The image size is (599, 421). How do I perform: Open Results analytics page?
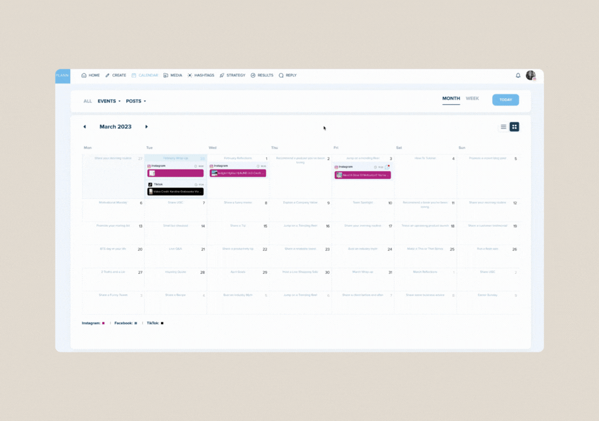pyautogui.click(x=262, y=76)
